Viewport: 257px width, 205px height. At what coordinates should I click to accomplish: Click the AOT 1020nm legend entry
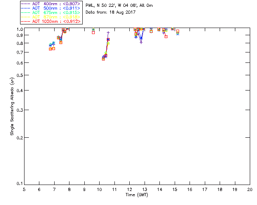click(x=51, y=21)
